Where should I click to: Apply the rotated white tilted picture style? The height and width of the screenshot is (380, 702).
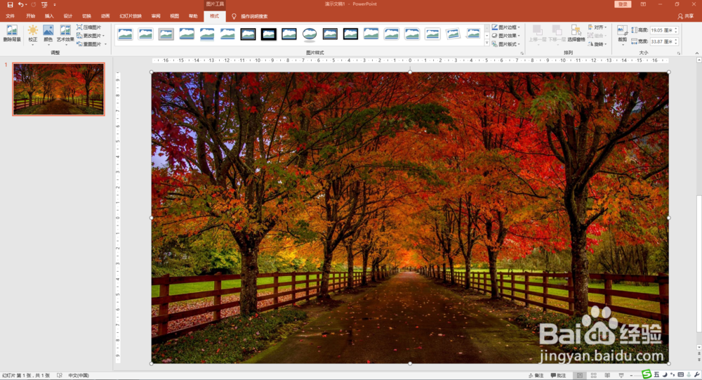pos(453,34)
